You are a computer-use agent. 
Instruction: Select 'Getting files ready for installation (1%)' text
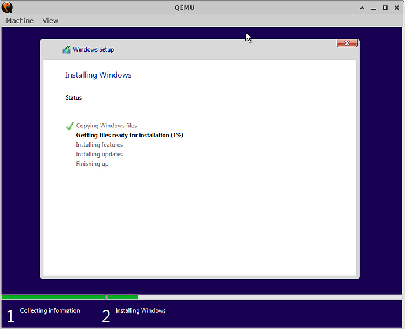pos(130,135)
